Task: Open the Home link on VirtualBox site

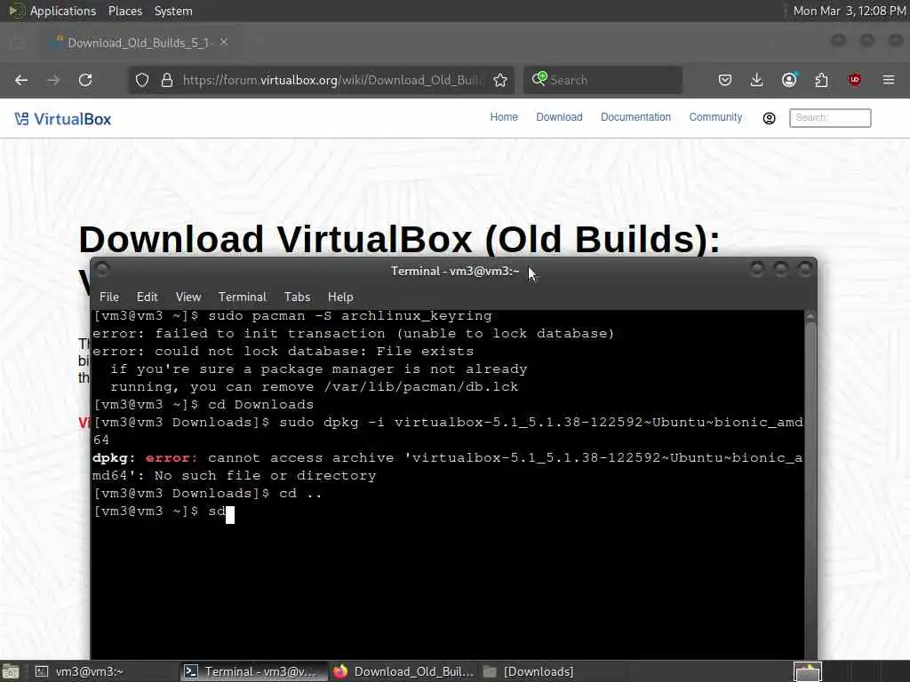Action: 504,117
